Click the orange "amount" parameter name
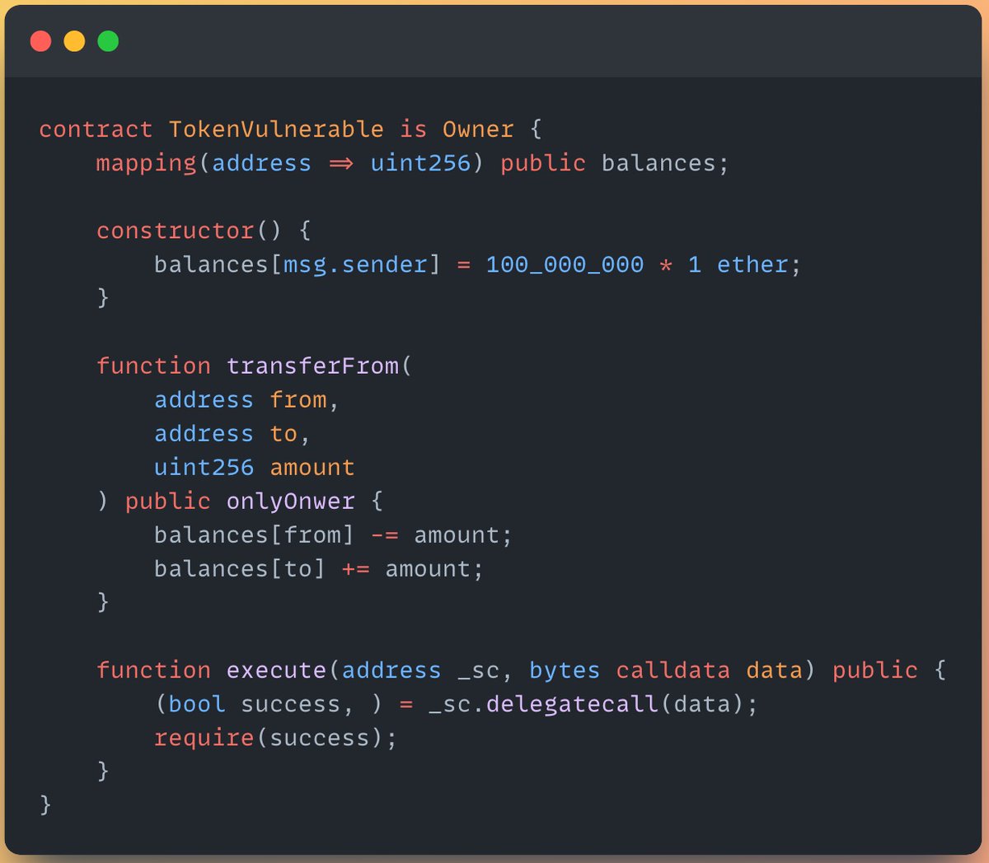This screenshot has width=989, height=863. [x=312, y=468]
